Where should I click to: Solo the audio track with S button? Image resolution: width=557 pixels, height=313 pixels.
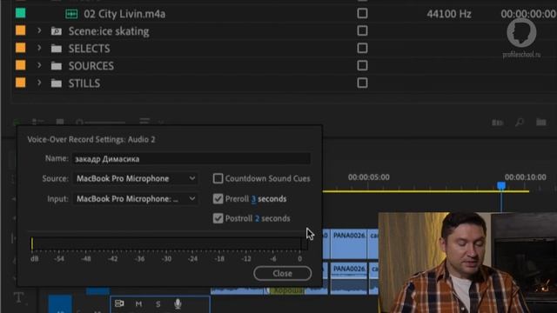(x=158, y=304)
